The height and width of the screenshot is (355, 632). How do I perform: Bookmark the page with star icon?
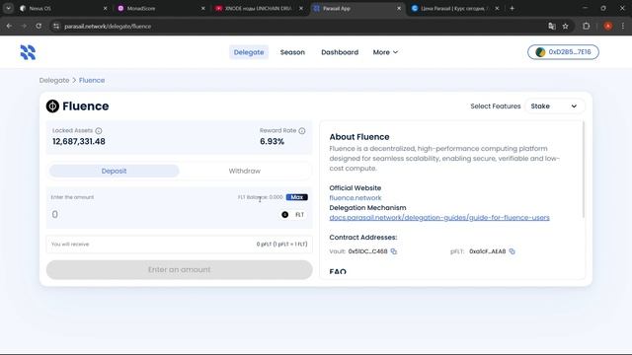[566, 26]
